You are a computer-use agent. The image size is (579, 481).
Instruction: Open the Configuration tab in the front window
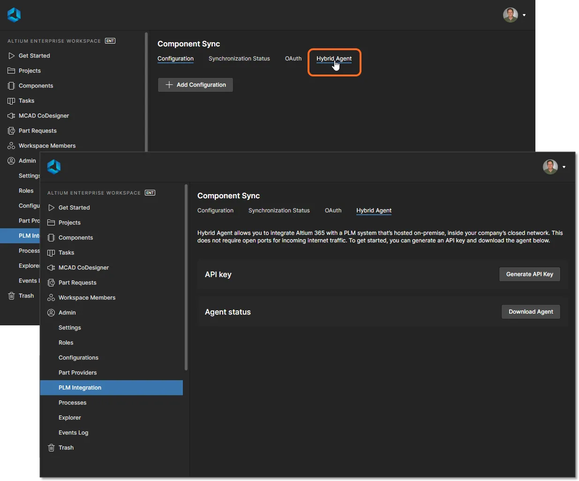tap(215, 210)
